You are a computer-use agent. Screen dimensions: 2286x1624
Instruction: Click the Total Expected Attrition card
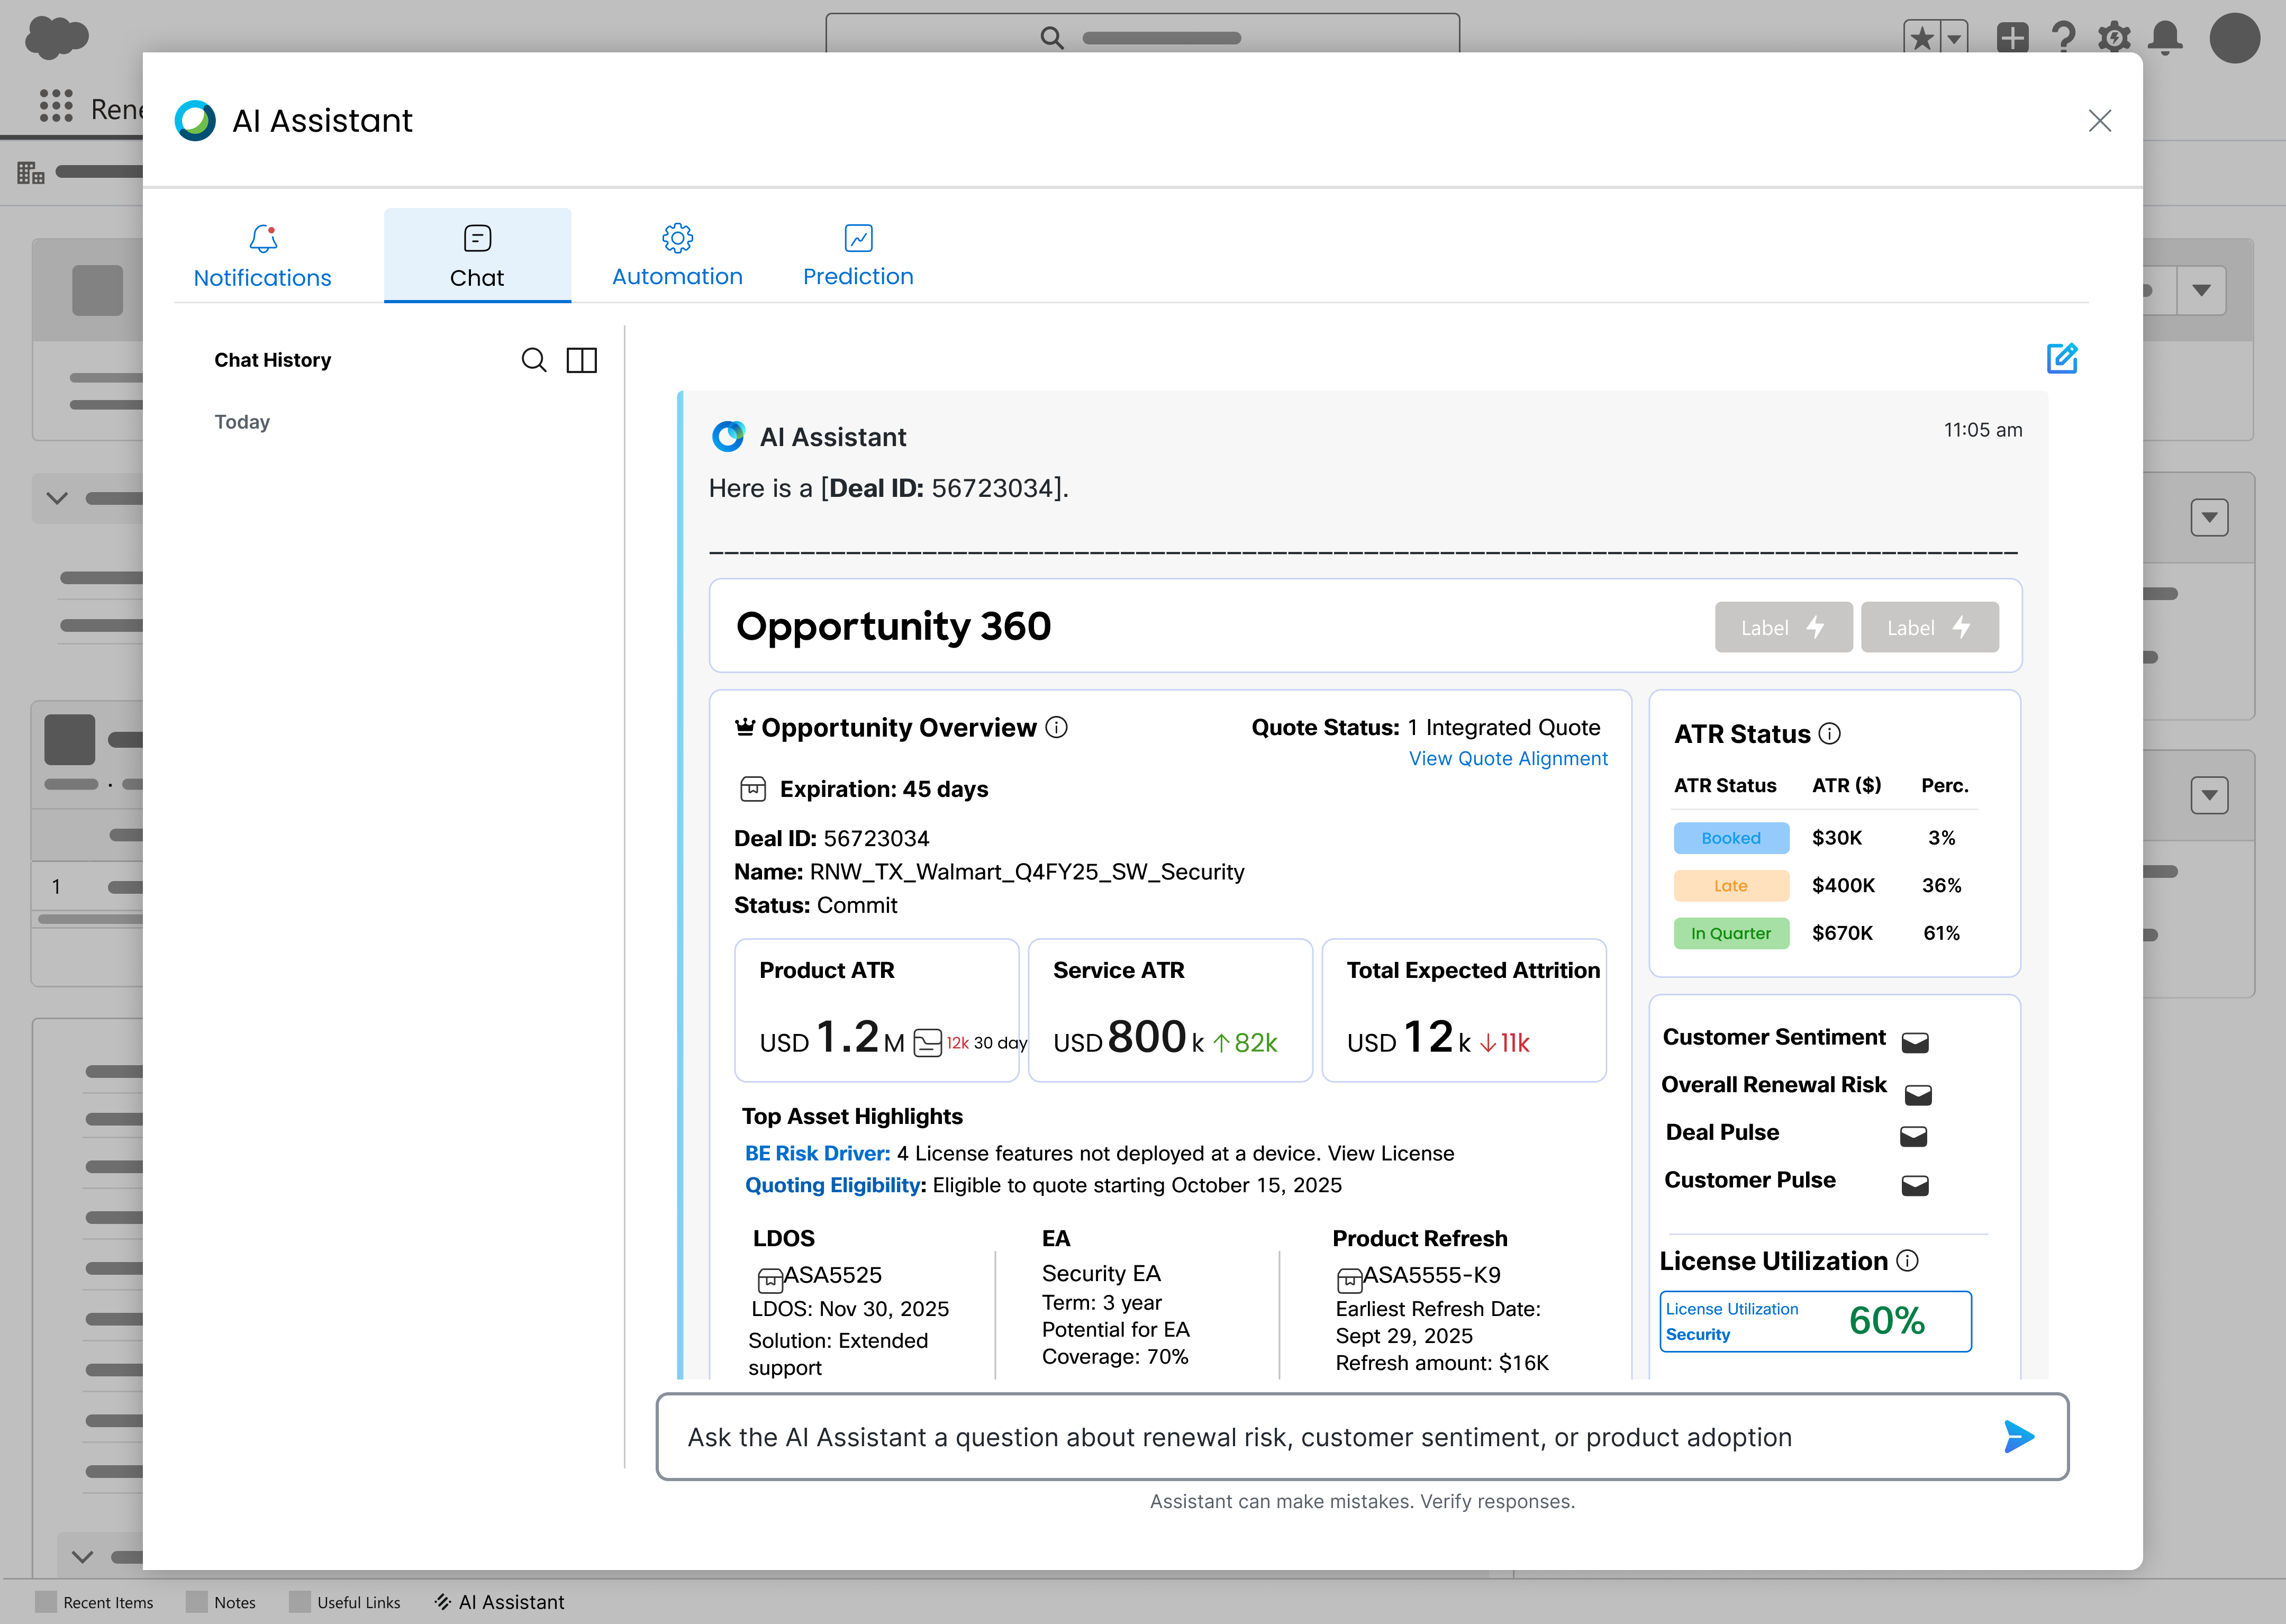click(1464, 1010)
